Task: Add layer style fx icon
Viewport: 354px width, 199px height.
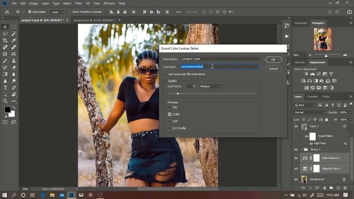Action: [310, 188]
